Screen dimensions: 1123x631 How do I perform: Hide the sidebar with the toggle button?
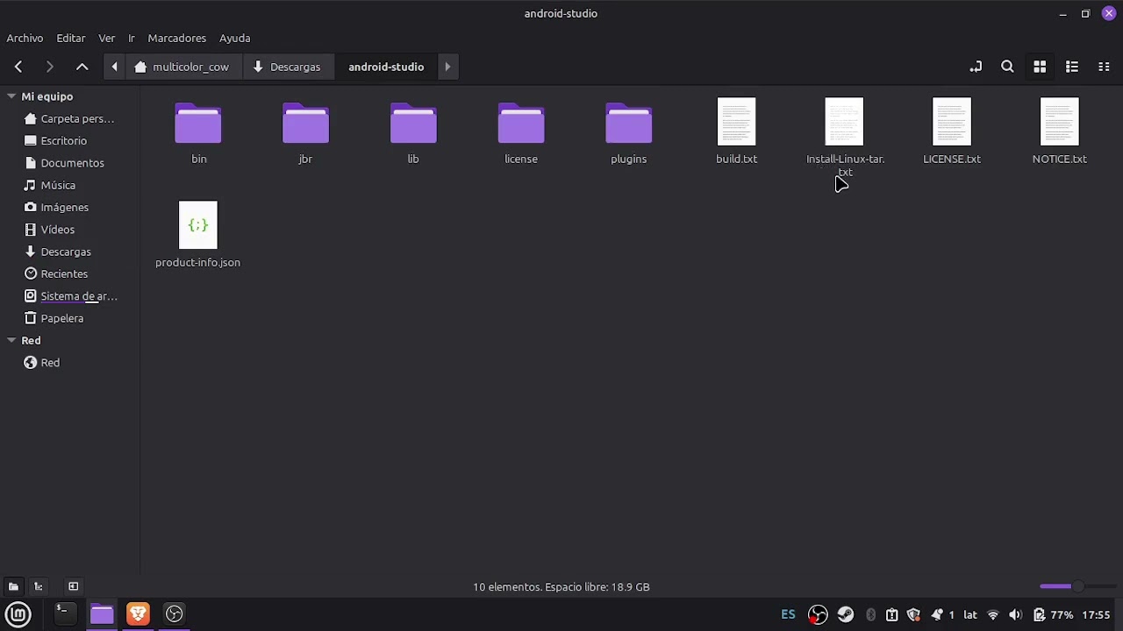coord(74,586)
